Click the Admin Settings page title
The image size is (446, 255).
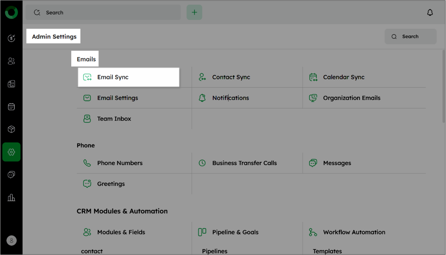(54, 37)
